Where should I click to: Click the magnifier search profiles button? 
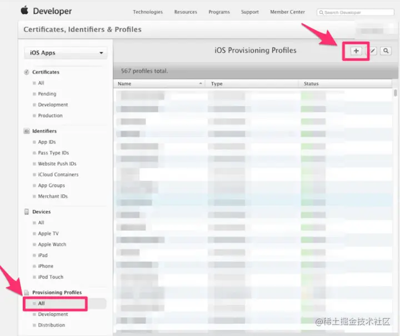pos(386,51)
